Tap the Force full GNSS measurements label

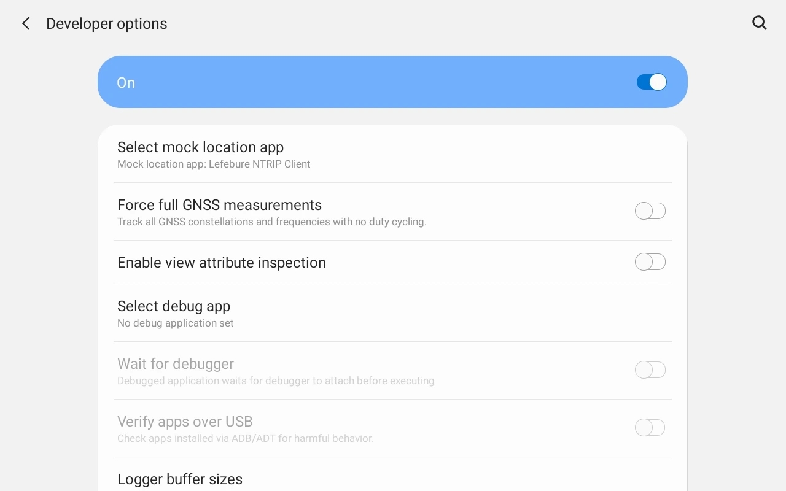click(219, 205)
